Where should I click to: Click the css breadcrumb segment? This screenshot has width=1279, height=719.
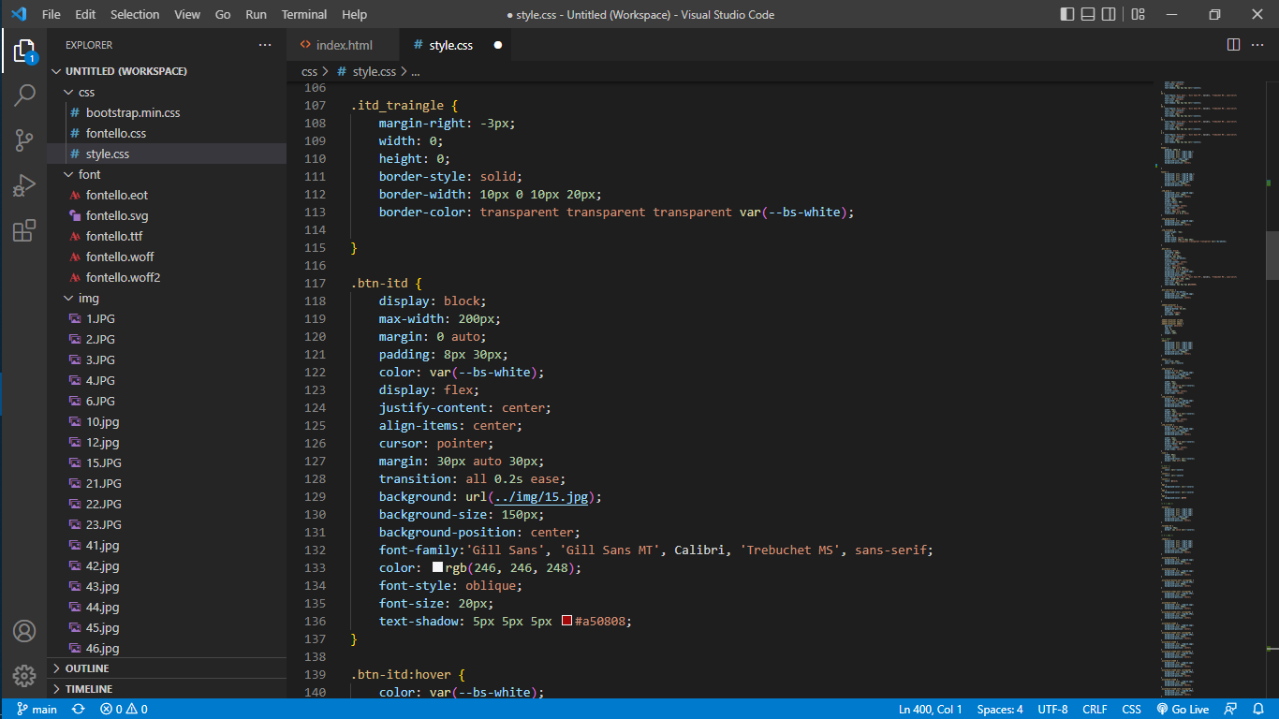pos(309,71)
